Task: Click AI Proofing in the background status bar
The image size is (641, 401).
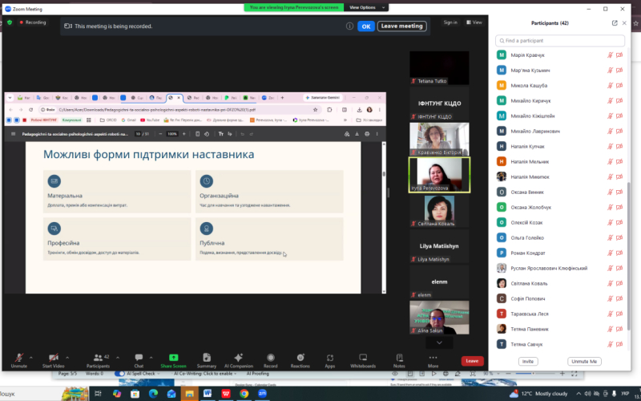Action: [257, 374]
